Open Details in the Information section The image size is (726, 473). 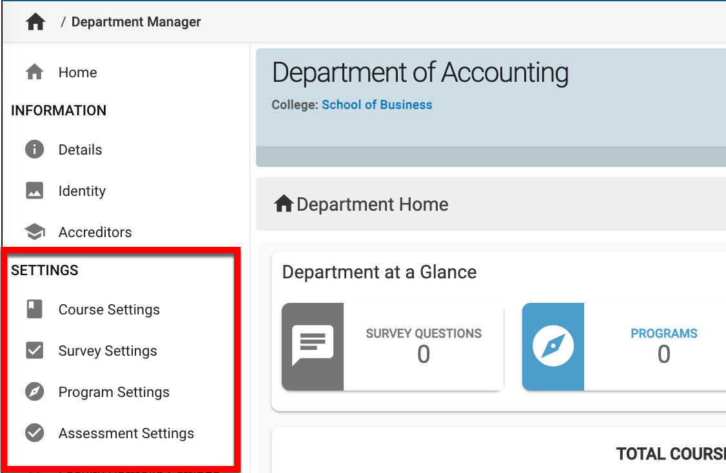80,150
